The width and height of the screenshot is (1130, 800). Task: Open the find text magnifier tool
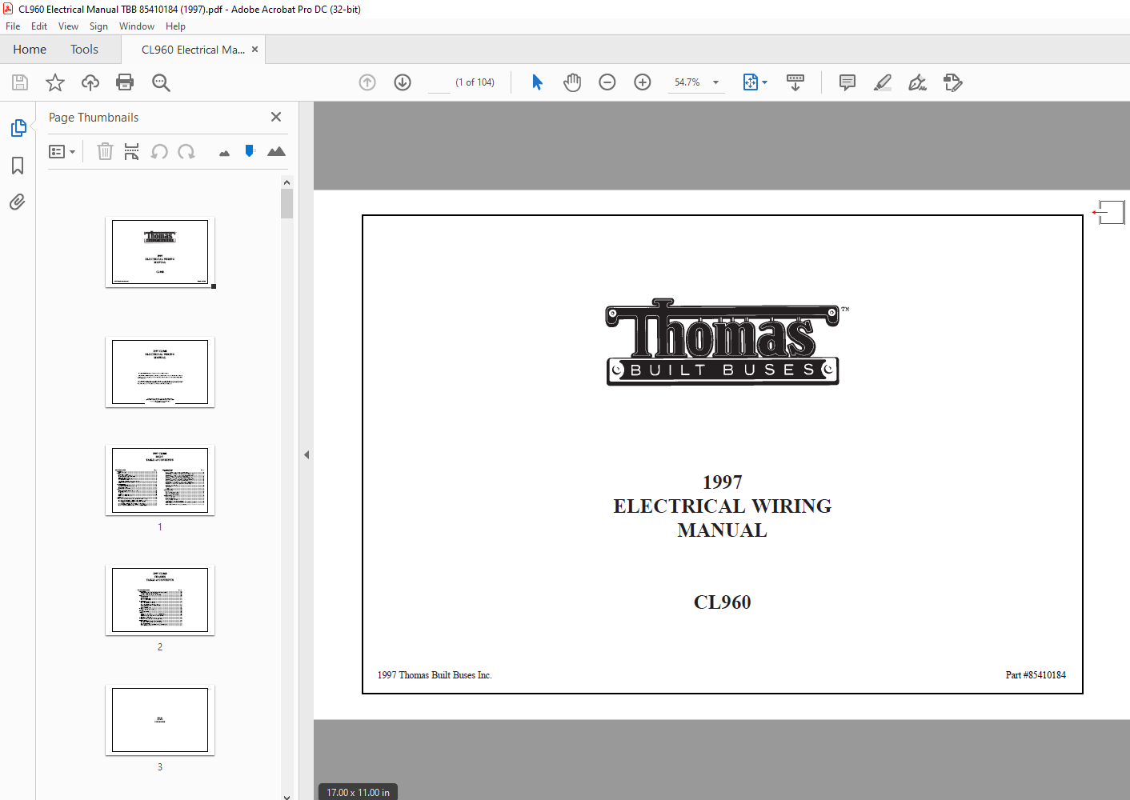[x=161, y=82]
